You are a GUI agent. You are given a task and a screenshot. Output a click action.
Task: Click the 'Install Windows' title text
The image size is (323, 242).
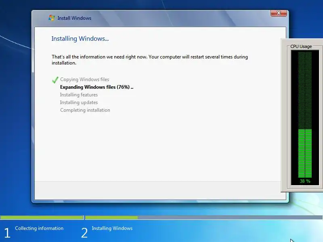(x=74, y=18)
